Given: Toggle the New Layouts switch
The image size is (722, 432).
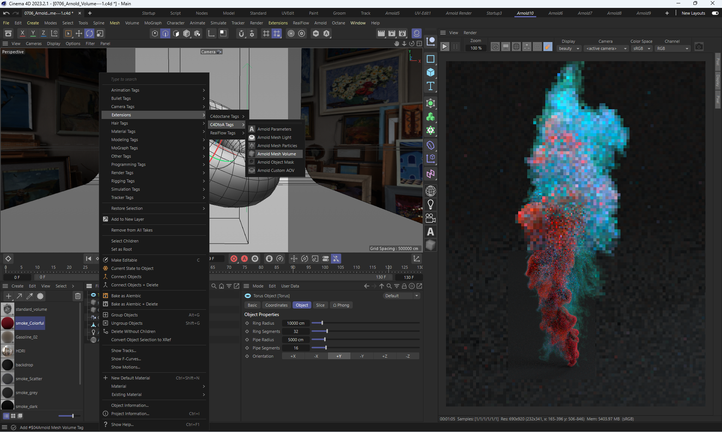Looking at the screenshot, I should tap(715, 13).
